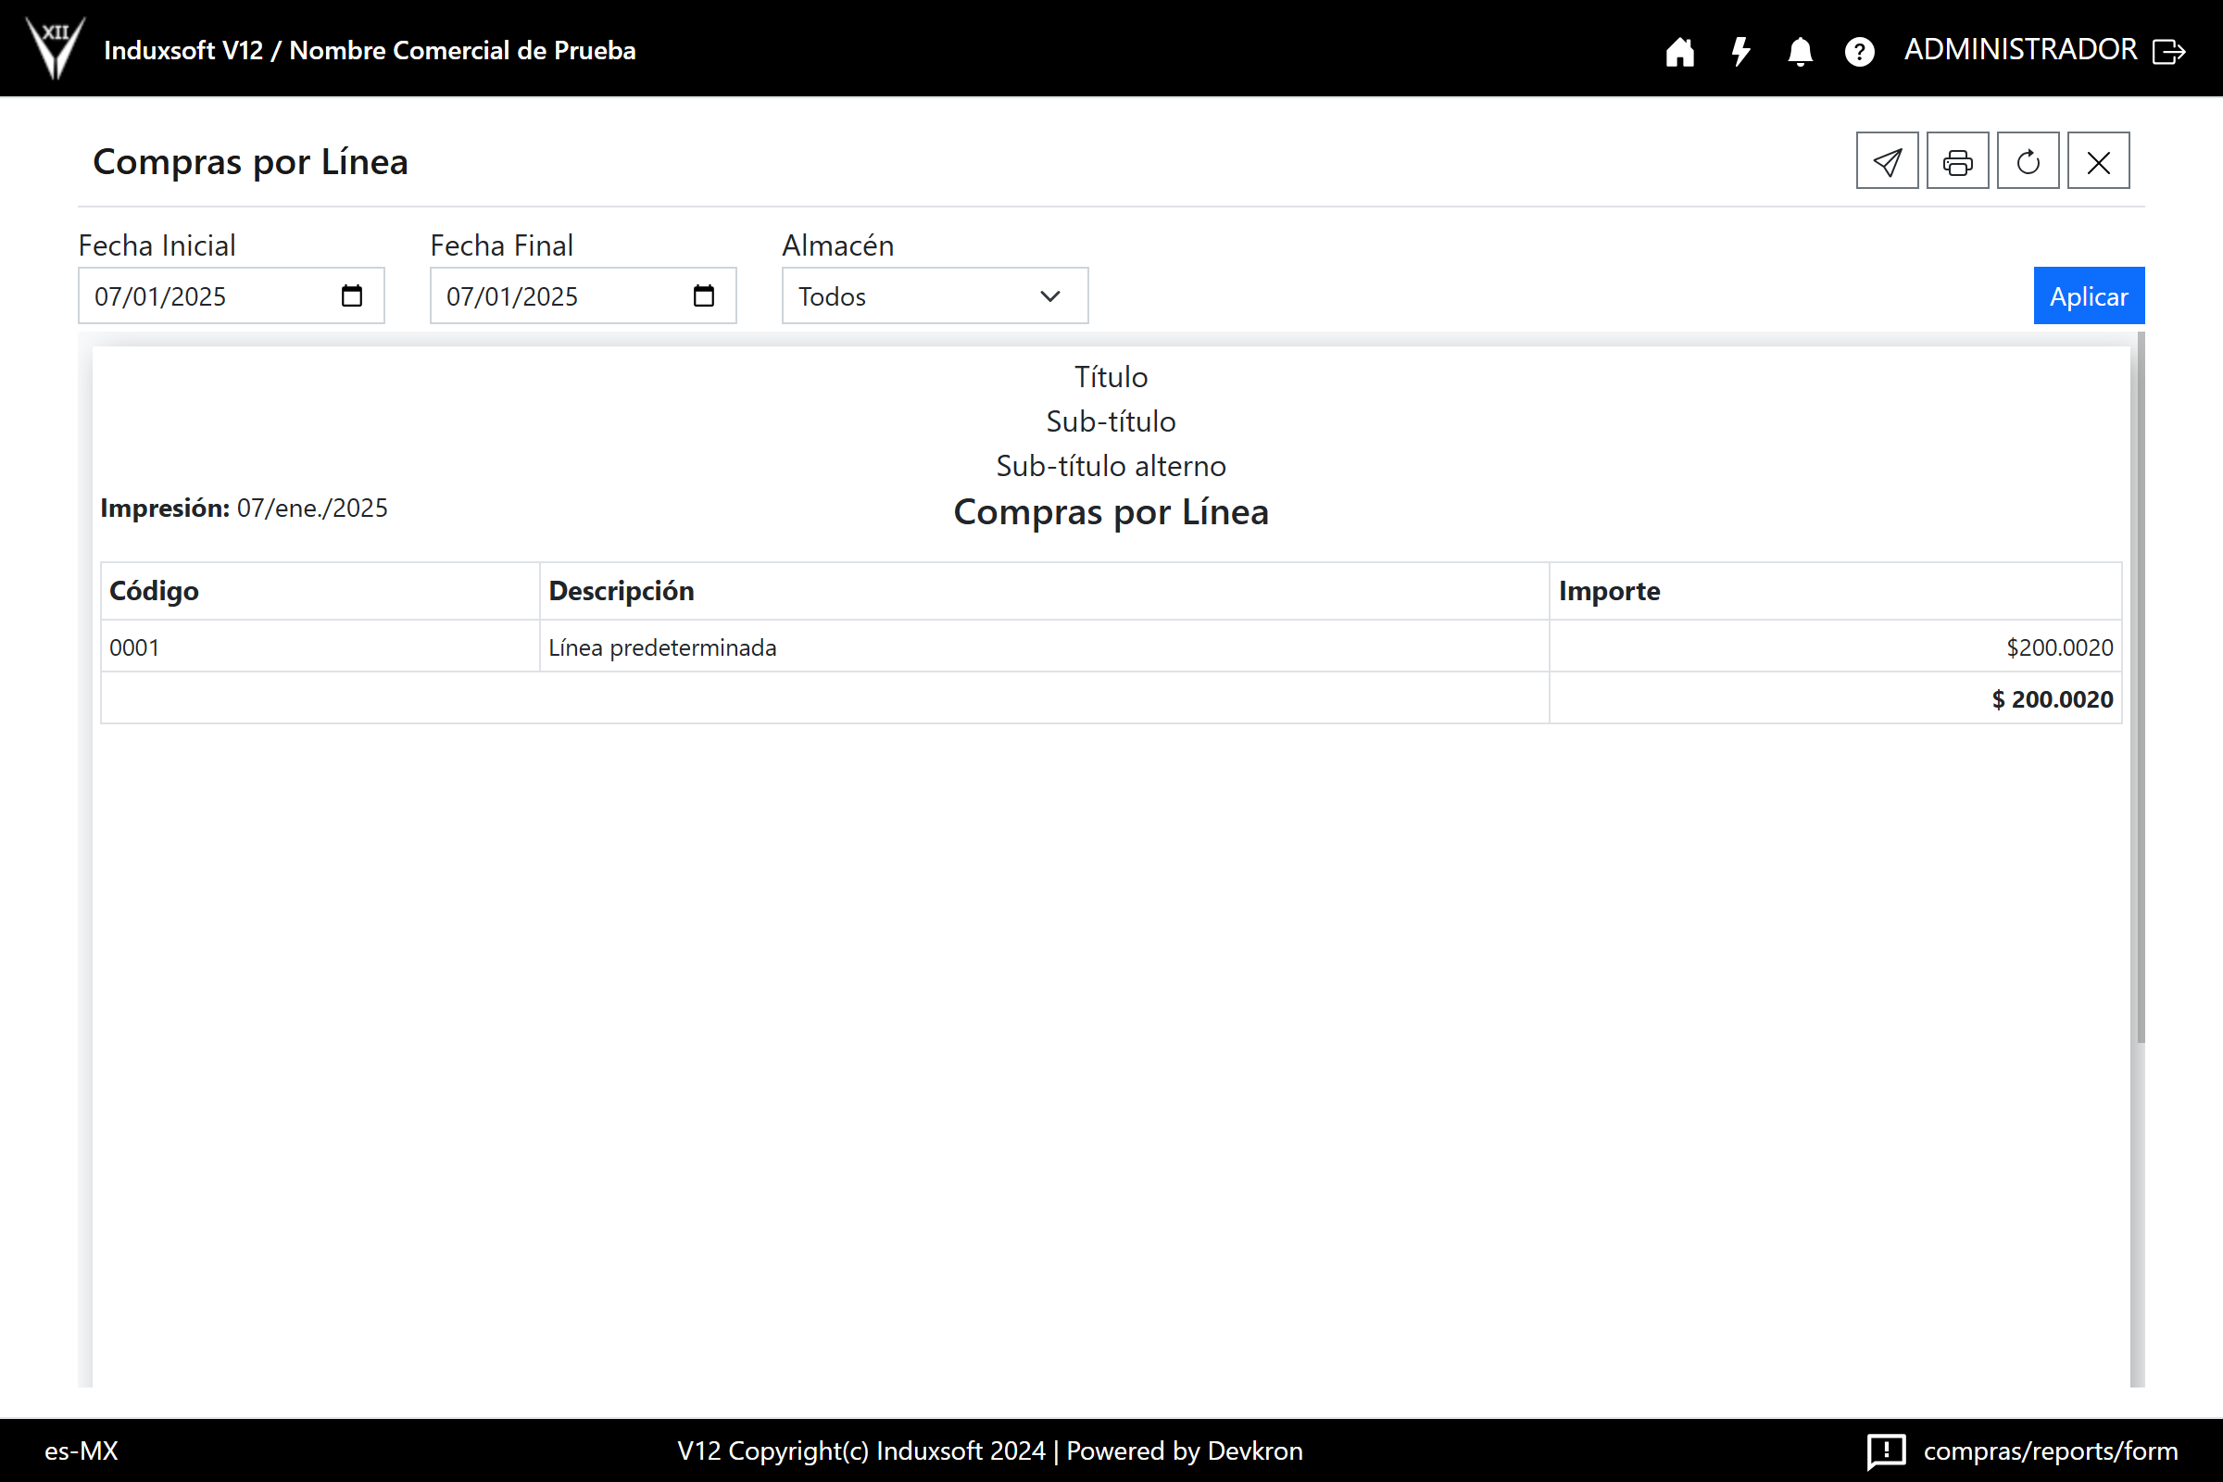Open help question mark icon
The height and width of the screenshot is (1482, 2223).
pos(1859,51)
